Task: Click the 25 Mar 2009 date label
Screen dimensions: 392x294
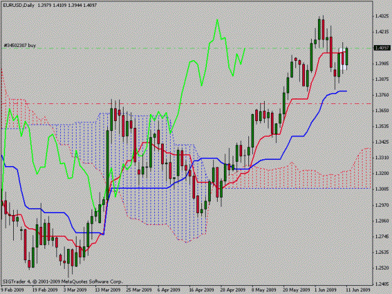Action: pyautogui.click(x=139, y=290)
